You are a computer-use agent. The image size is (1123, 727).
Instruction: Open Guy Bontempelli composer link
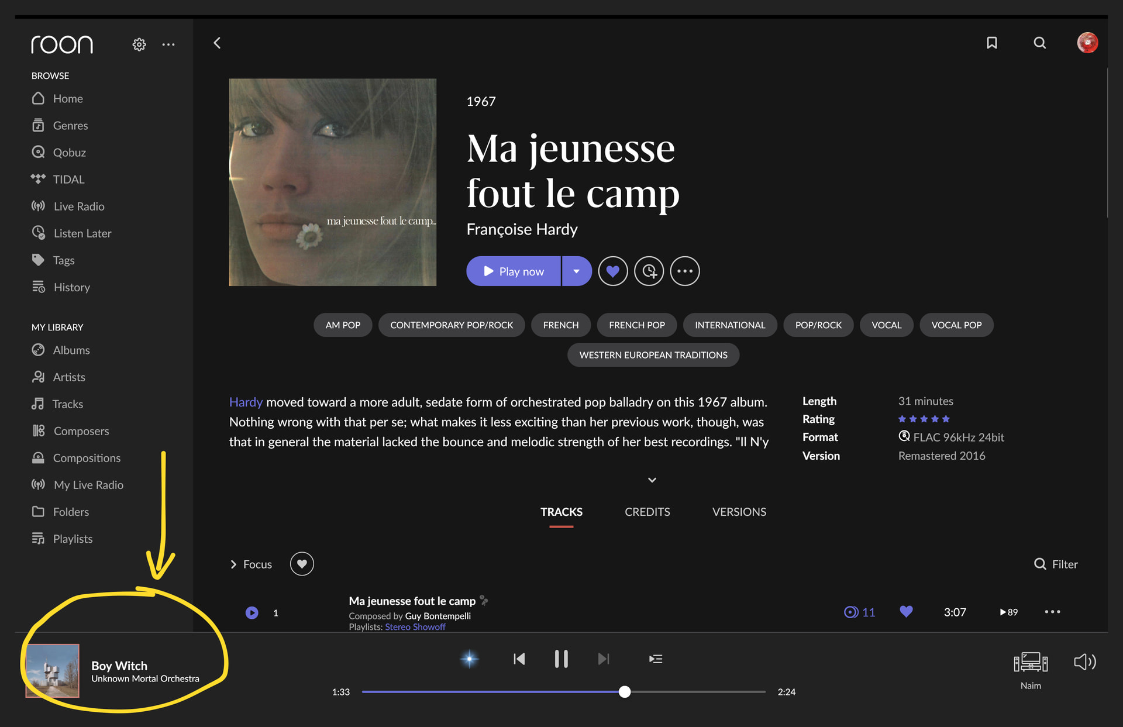tap(438, 616)
